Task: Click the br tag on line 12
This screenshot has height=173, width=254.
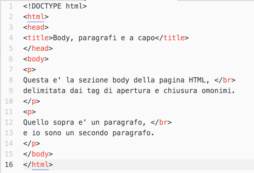Action: pos(161,122)
